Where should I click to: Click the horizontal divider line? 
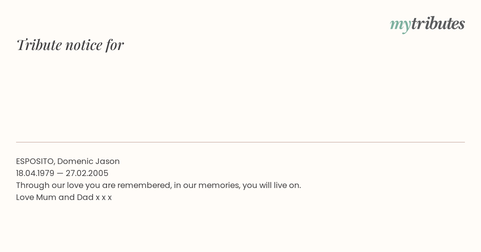[x=240, y=142]
